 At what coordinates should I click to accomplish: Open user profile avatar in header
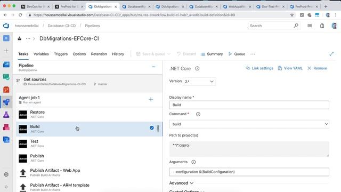pyautogui.click(x=334, y=26)
